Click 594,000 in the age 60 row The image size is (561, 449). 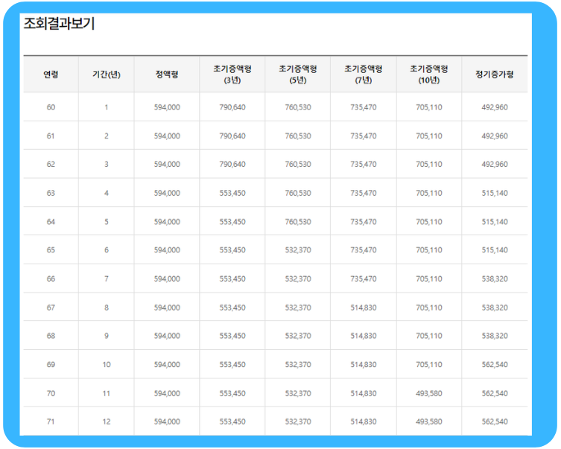(167, 107)
